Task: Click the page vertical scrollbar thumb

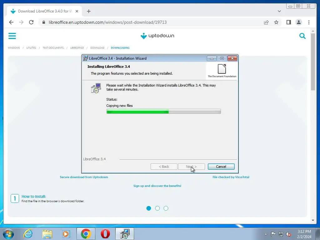Action: click(x=313, y=62)
